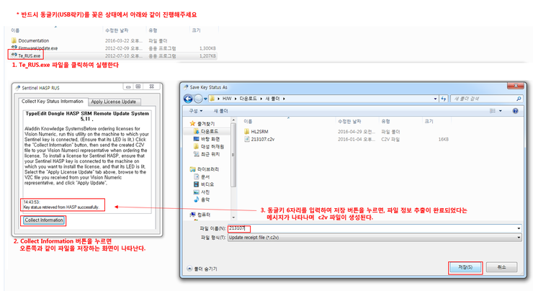This screenshot has width=533, height=291.
Task: Open the 파일 형식 file type combo box
Action: pyautogui.click(x=375, y=237)
